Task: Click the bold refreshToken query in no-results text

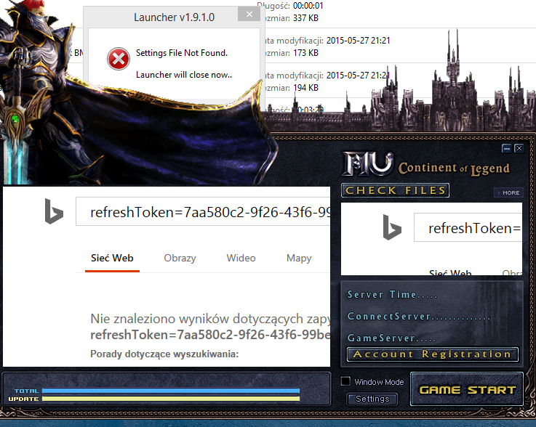Action: (x=210, y=335)
